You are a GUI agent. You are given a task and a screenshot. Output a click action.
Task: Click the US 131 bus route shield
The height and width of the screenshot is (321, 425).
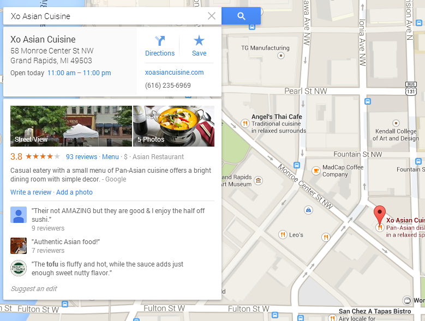411,89
